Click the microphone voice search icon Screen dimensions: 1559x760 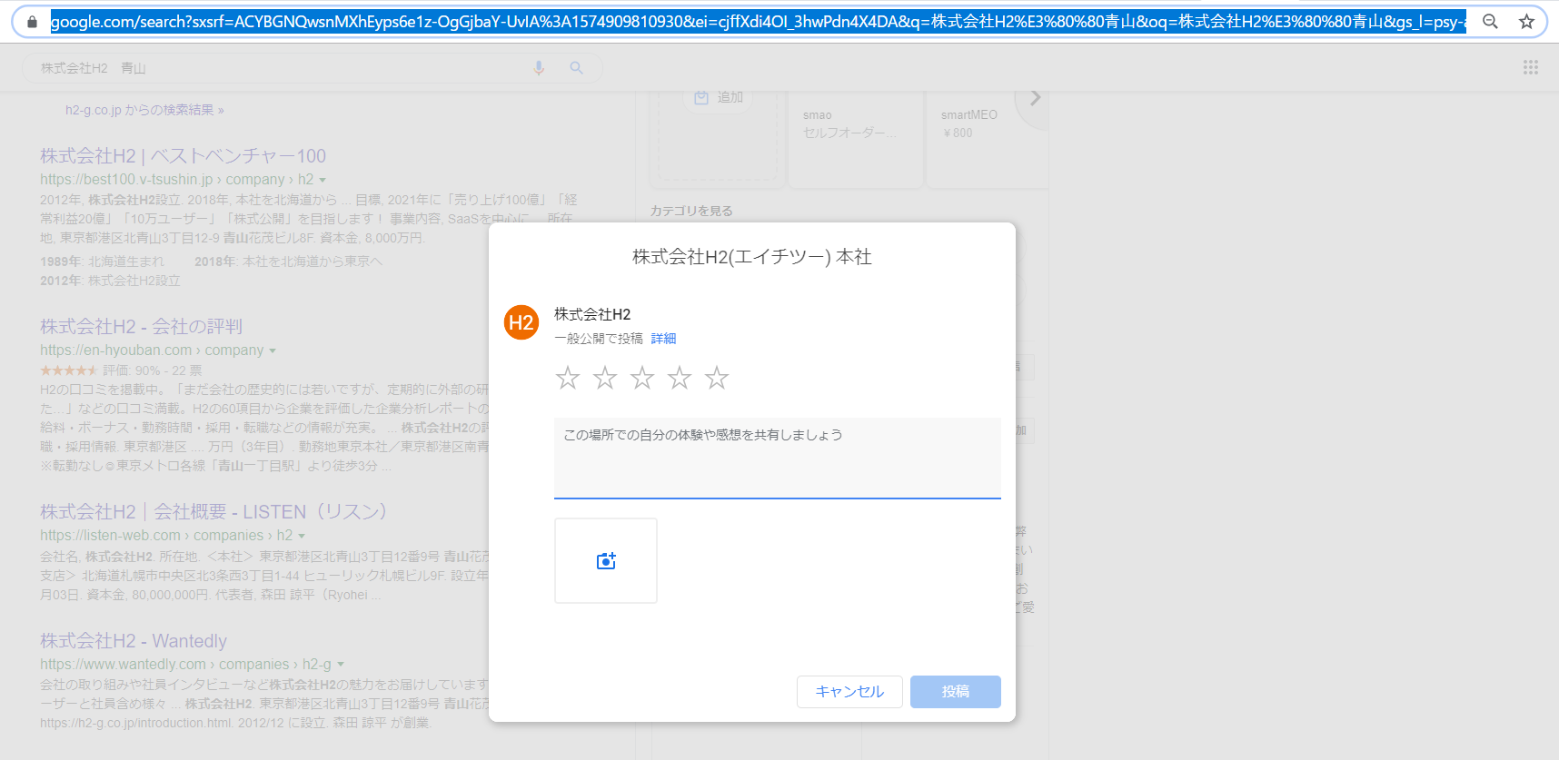tap(539, 68)
